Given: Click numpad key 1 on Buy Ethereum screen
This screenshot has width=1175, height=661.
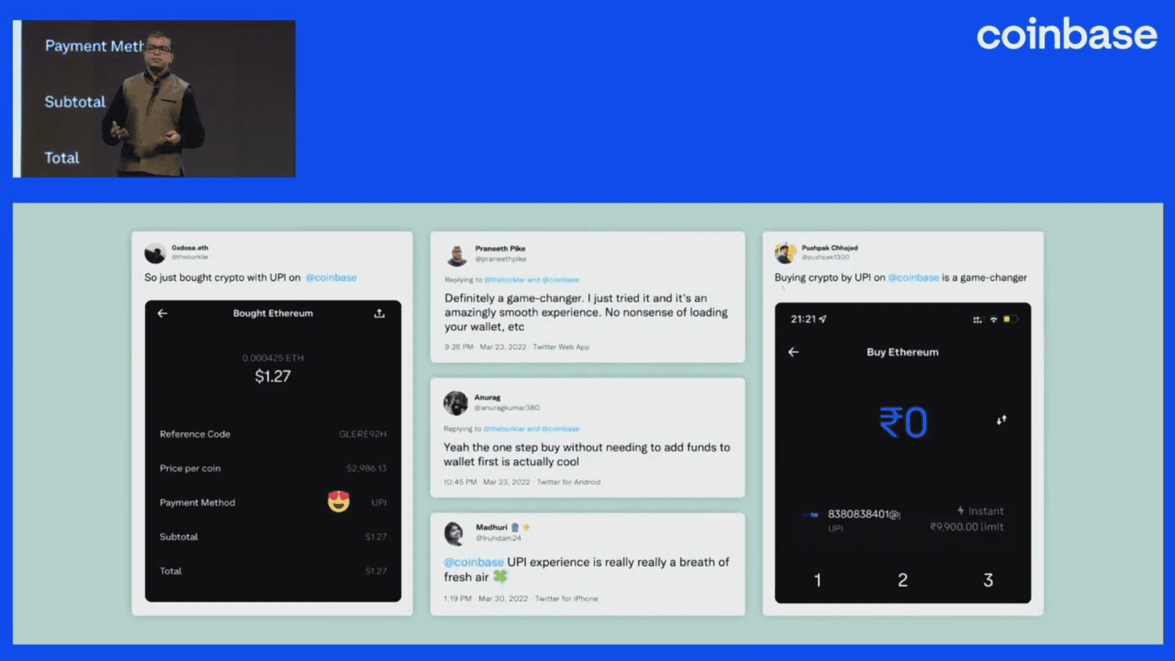Looking at the screenshot, I should point(817,580).
